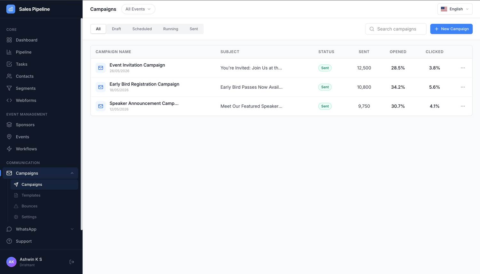The width and height of the screenshot is (480, 274).
Task: Open three-dot menu for Early Bird Registration Campaign
Action: [463, 87]
